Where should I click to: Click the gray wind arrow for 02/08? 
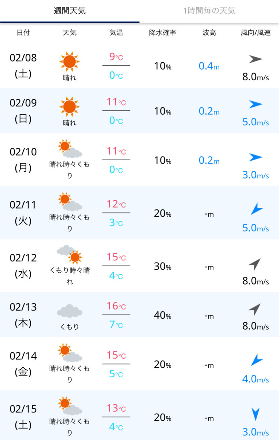point(256,59)
